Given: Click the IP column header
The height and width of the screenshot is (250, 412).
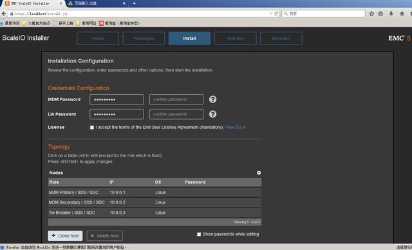Looking at the screenshot, I should point(111,182).
